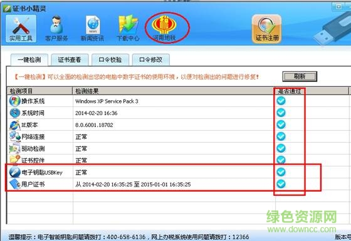Viewport: 351px width, 241px height.
Task: Click the 温馨提示 status bar hotline text
Action: (x=129, y=237)
